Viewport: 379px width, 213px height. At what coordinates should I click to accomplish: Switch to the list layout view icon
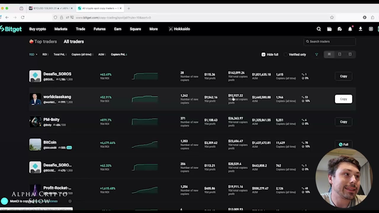tap(329, 54)
